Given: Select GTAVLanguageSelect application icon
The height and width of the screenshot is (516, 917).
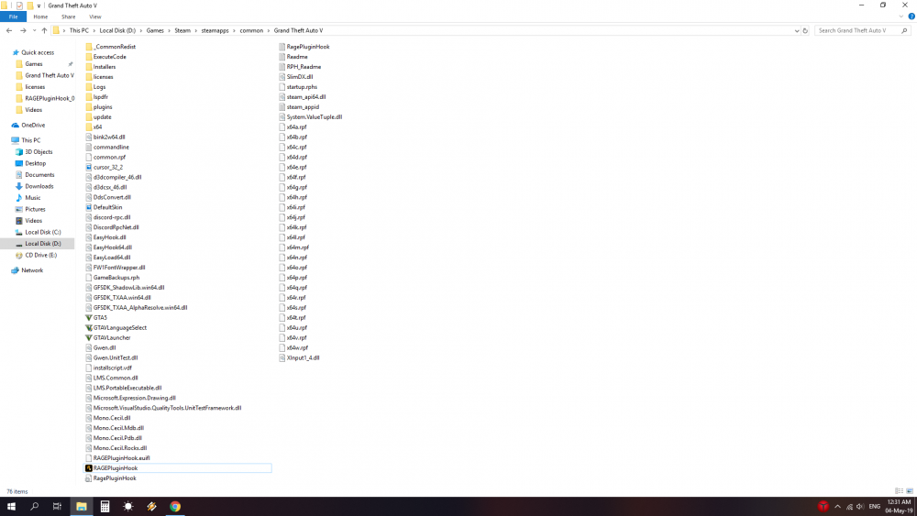Looking at the screenshot, I should pyautogui.click(x=89, y=328).
